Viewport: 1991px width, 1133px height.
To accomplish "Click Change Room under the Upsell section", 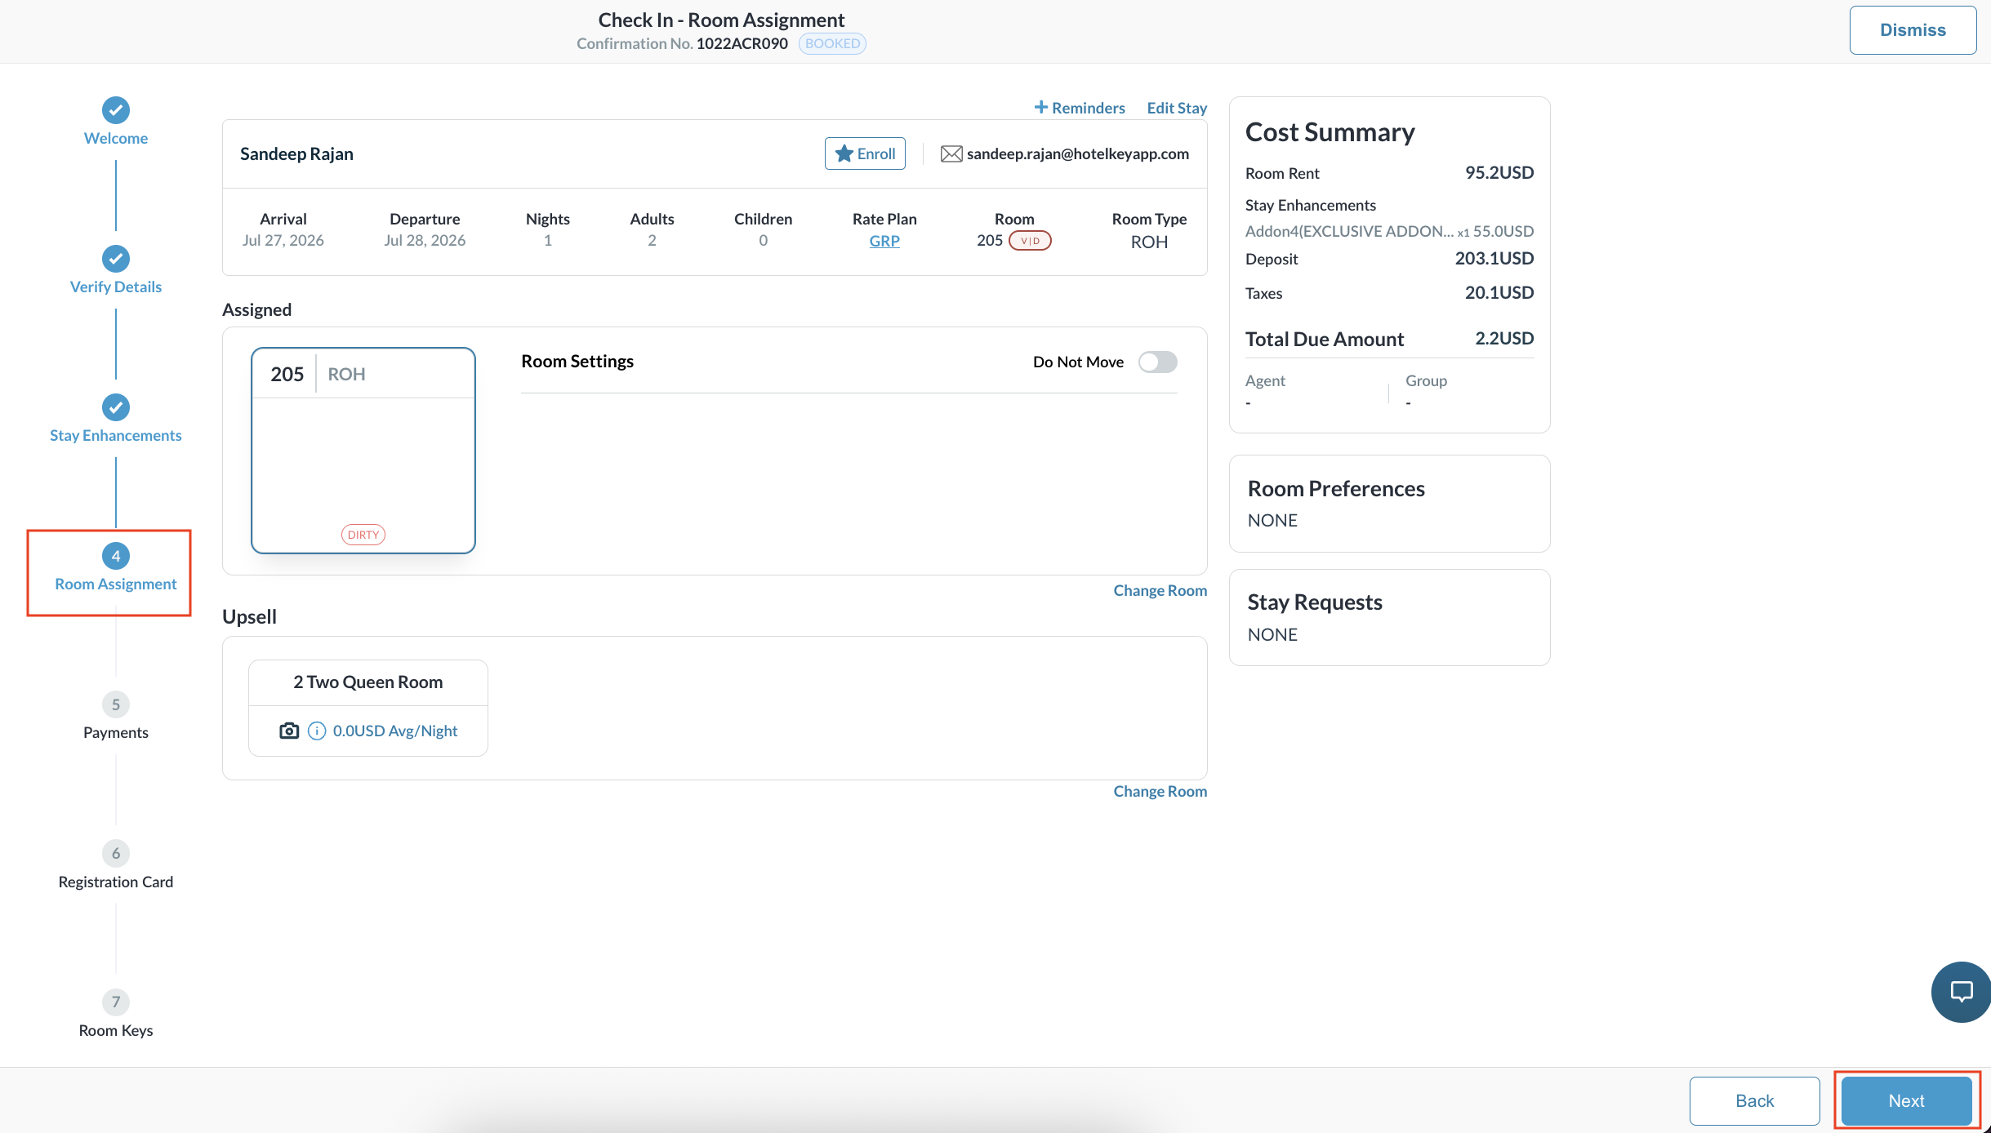I will point(1160,791).
